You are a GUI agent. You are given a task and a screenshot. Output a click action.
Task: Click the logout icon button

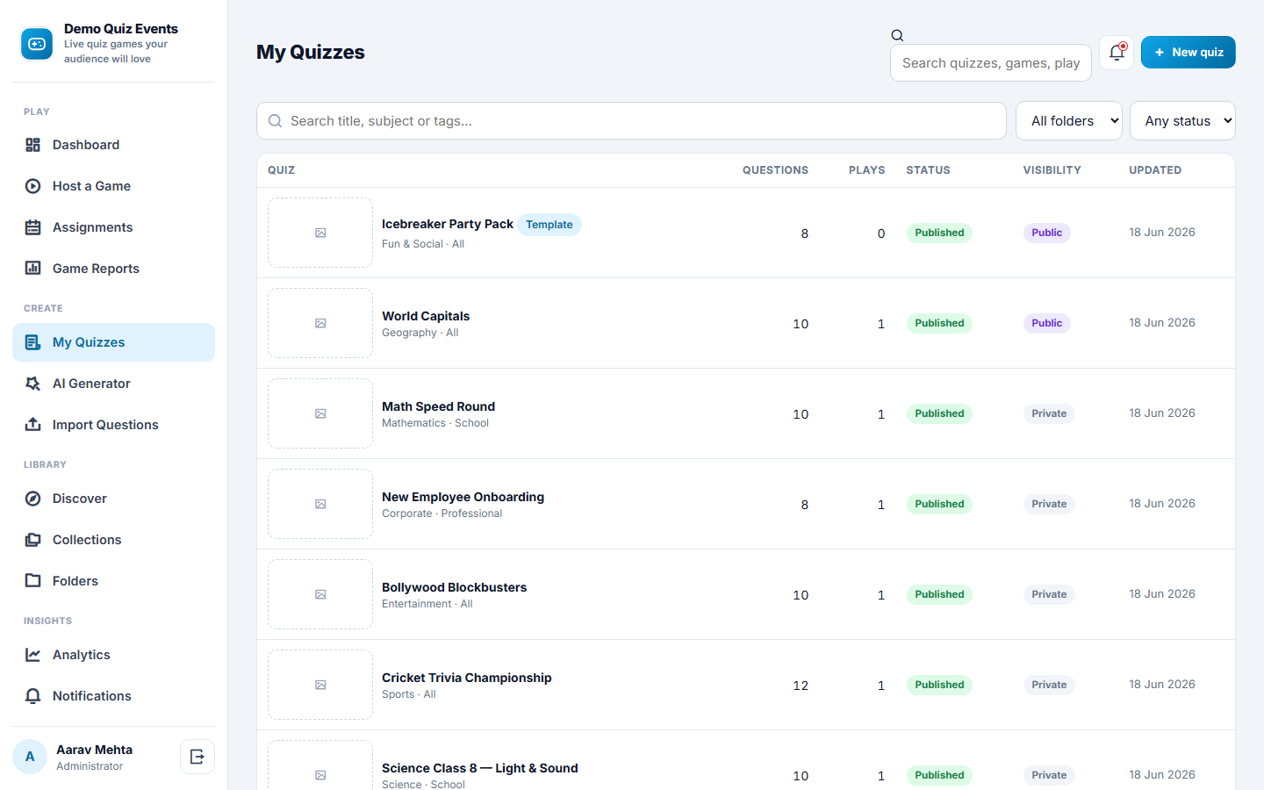(197, 757)
